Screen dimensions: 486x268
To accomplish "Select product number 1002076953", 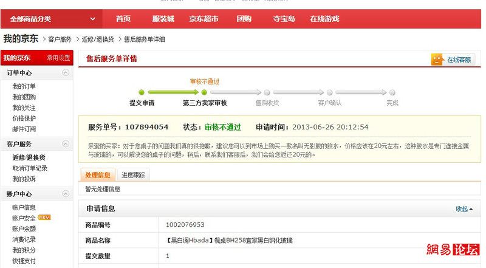I will 185,225.
